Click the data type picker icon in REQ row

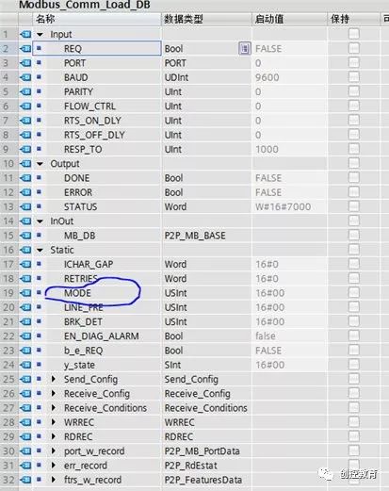coord(245,49)
